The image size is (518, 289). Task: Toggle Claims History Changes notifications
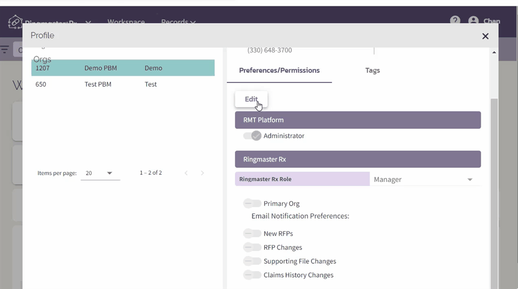point(252,275)
